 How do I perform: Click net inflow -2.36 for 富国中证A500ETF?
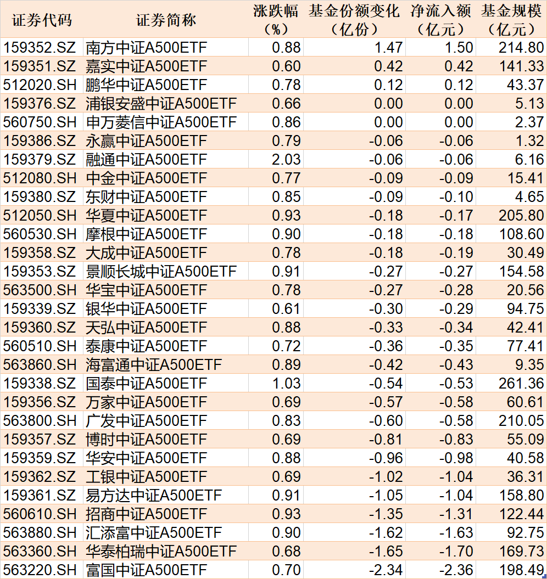point(457,570)
